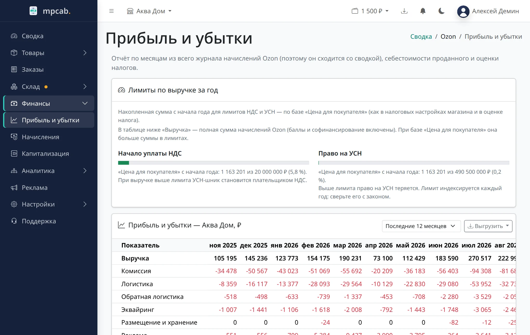Click the mpcab. brand name link

[57, 11]
